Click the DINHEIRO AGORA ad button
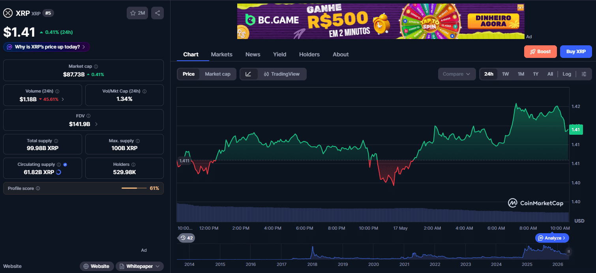 493,21
